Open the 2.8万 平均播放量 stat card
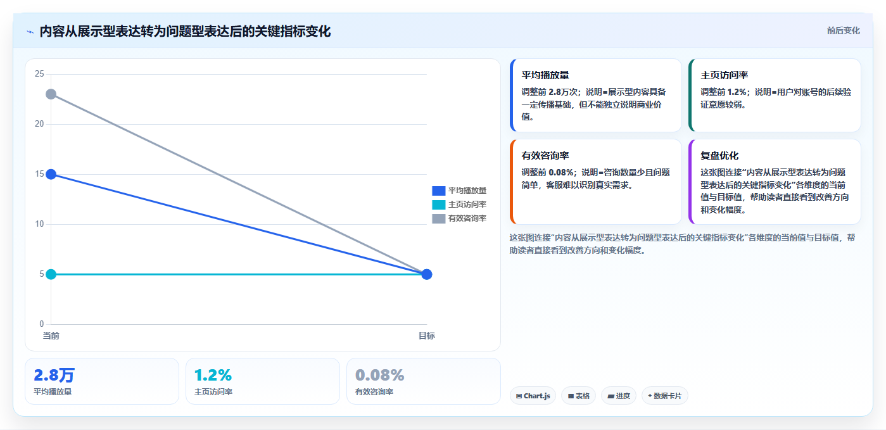 102,381
